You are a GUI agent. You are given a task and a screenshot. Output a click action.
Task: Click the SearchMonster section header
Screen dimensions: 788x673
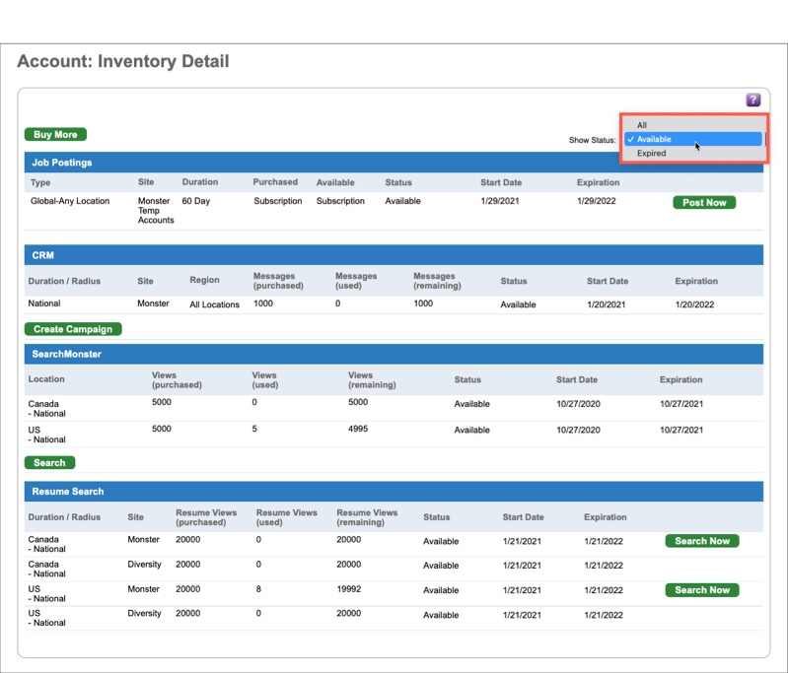394,354
